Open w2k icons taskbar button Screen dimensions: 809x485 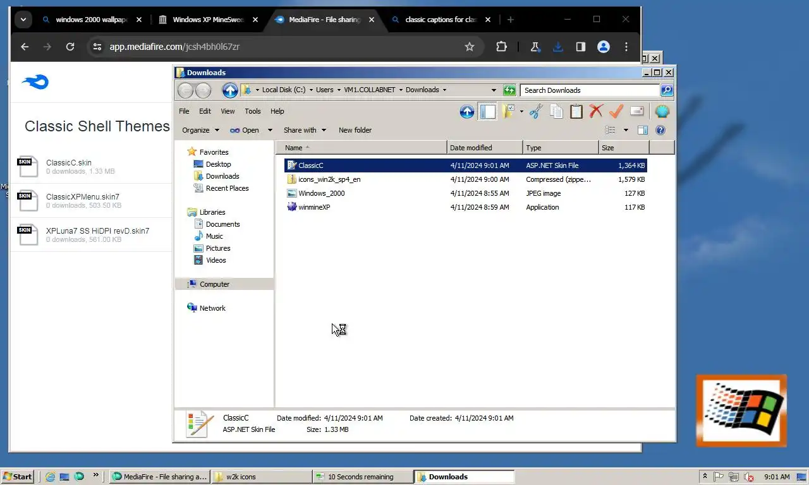pyautogui.click(x=262, y=477)
